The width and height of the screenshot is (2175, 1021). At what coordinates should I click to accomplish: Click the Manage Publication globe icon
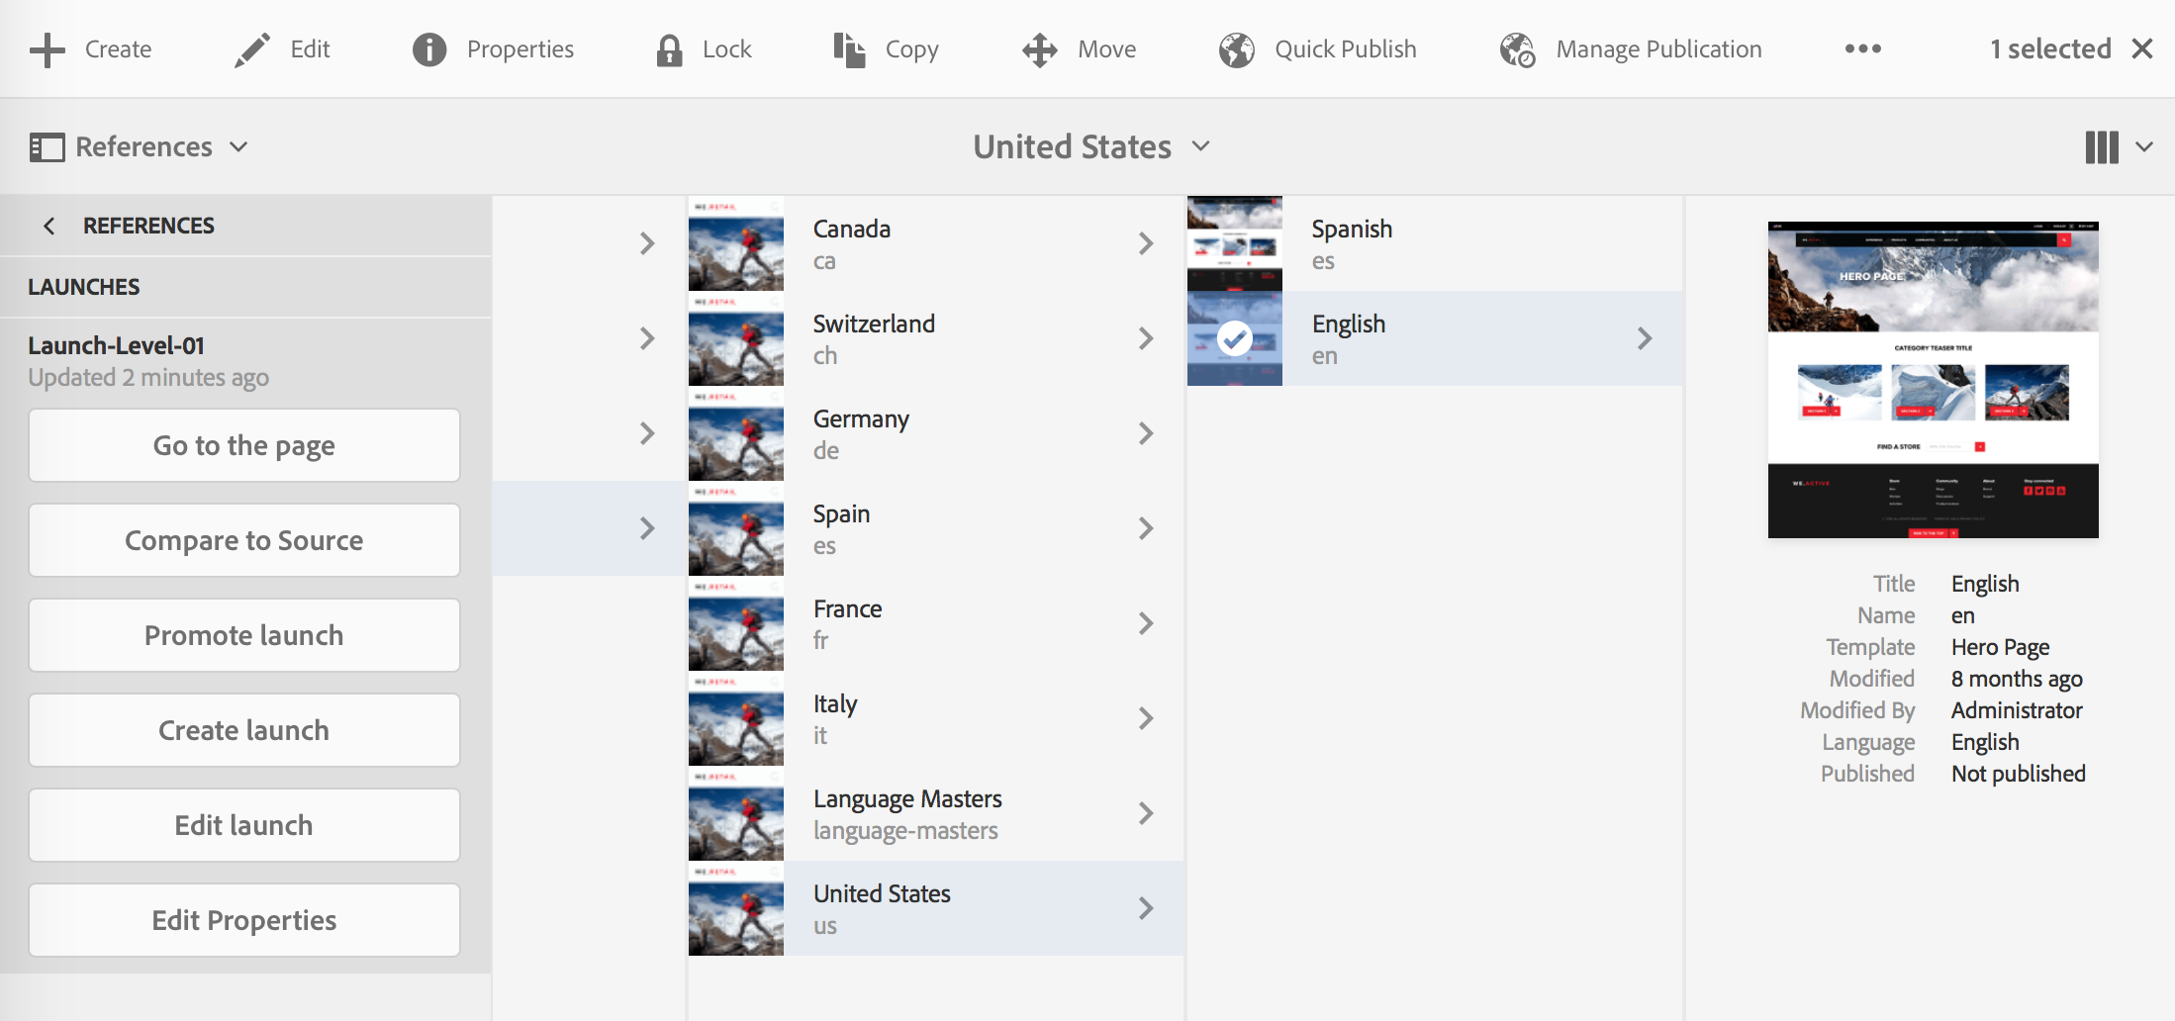pos(1517,49)
